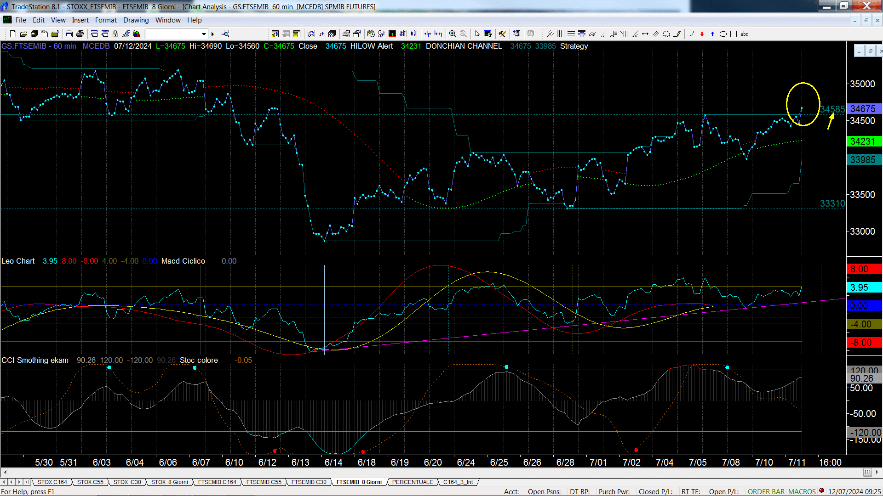Screen dimensions: 883x496
Task: Open the Window menu
Action: pos(168,20)
